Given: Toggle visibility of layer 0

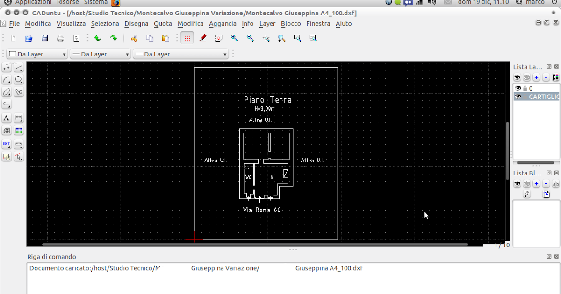Looking at the screenshot, I should coord(518,88).
